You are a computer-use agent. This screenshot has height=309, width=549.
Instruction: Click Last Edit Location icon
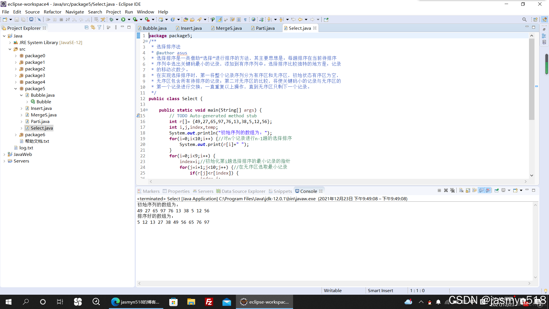(x=293, y=19)
